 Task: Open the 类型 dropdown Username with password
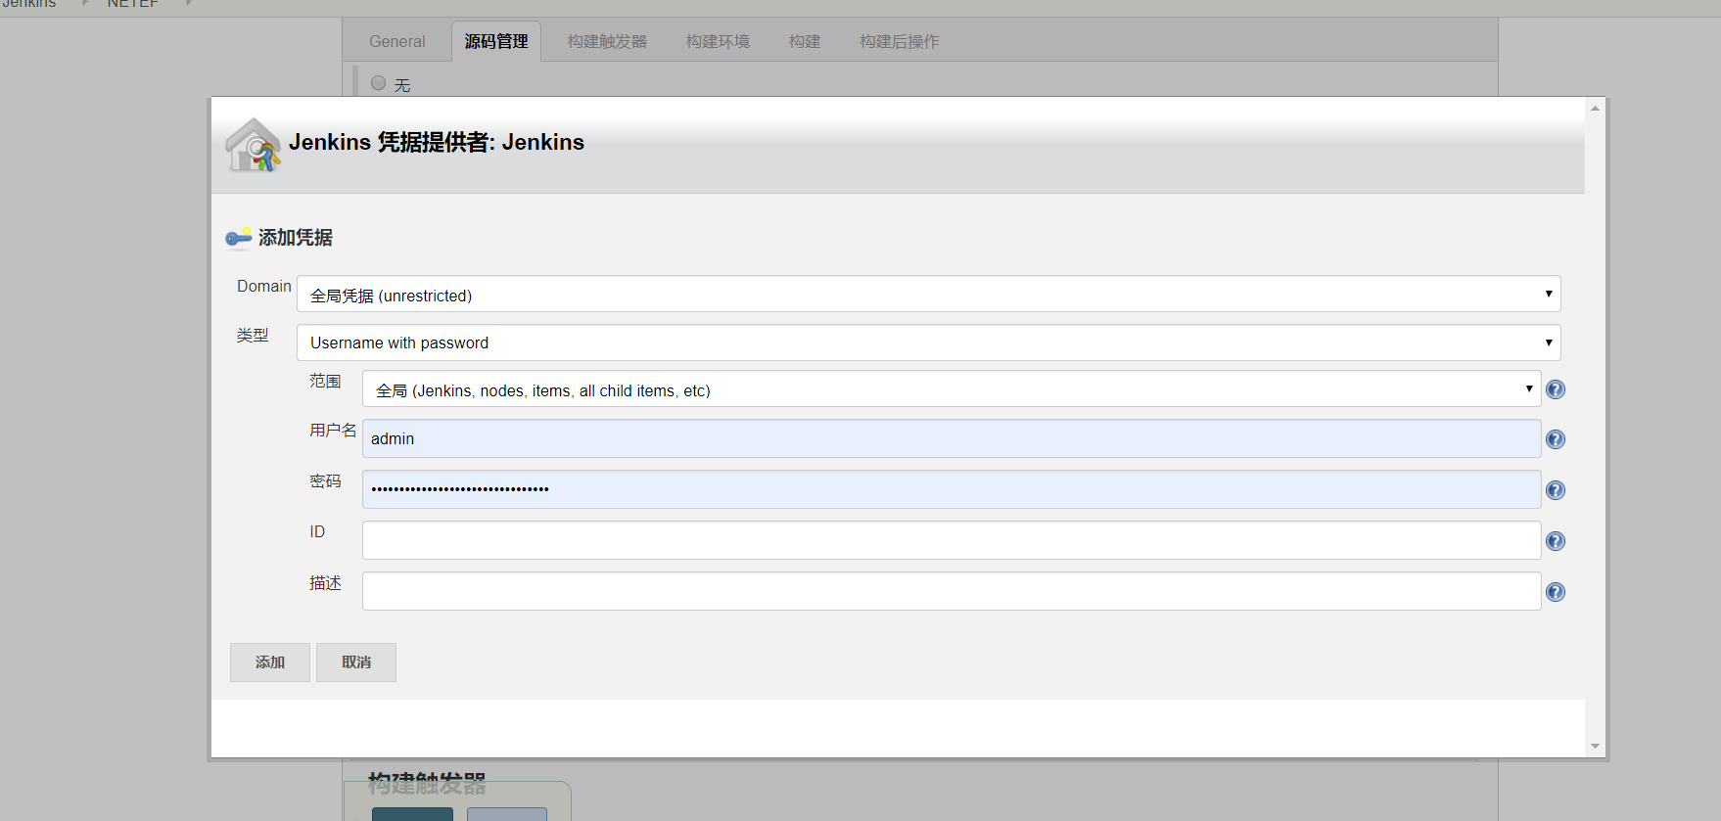[x=928, y=342]
